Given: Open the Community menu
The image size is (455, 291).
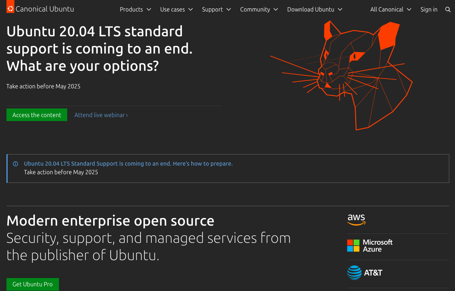Looking at the screenshot, I should tap(259, 9).
